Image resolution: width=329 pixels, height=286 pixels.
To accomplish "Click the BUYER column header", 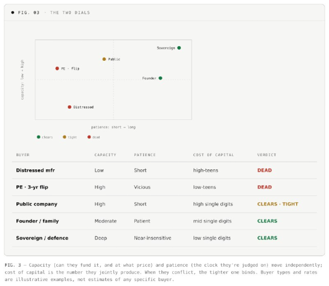I will coord(23,155).
